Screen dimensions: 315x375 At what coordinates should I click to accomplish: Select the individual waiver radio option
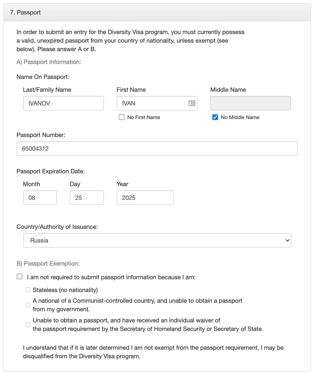28,325
